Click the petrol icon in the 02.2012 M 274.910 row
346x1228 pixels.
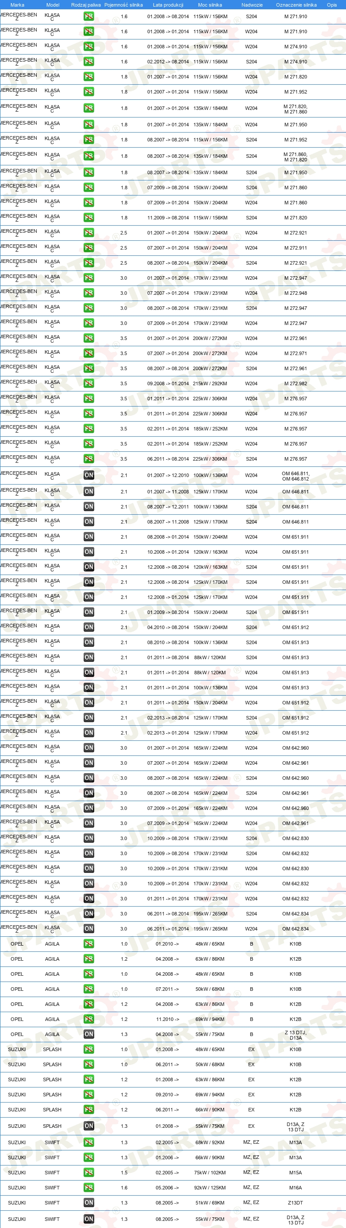88,62
